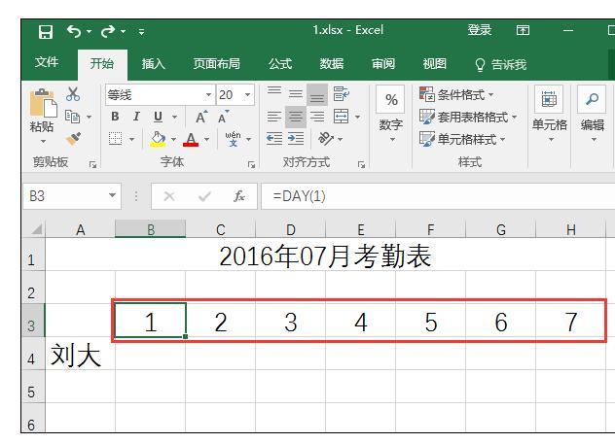This screenshot has width=615, height=444.
Task: Click Wrap Text icon
Action: pyautogui.click(x=341, y=94)
